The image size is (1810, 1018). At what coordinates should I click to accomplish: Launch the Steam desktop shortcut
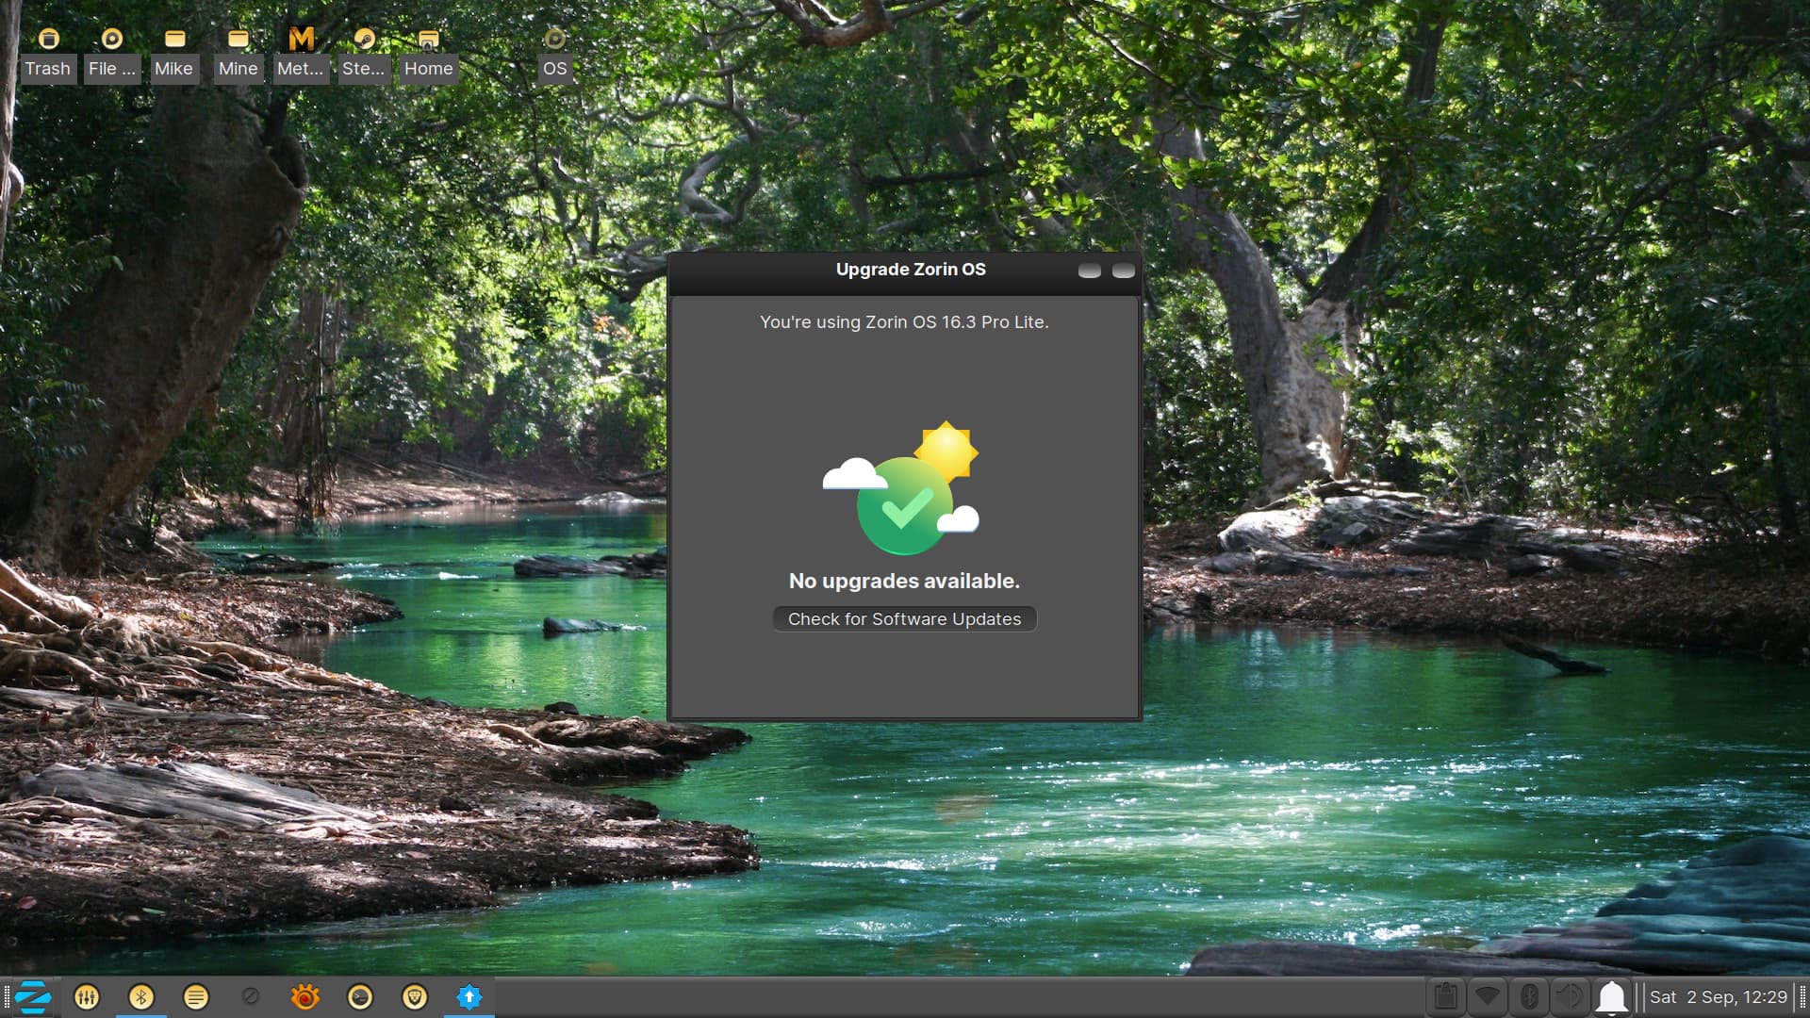(364, 54)
